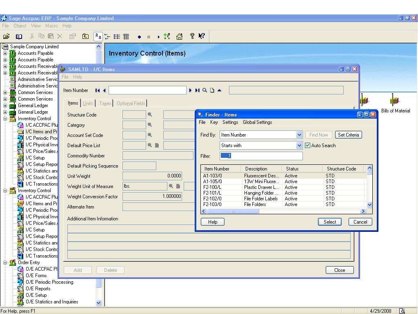
Task: Click the record macro dot icon
Action: 139,37
